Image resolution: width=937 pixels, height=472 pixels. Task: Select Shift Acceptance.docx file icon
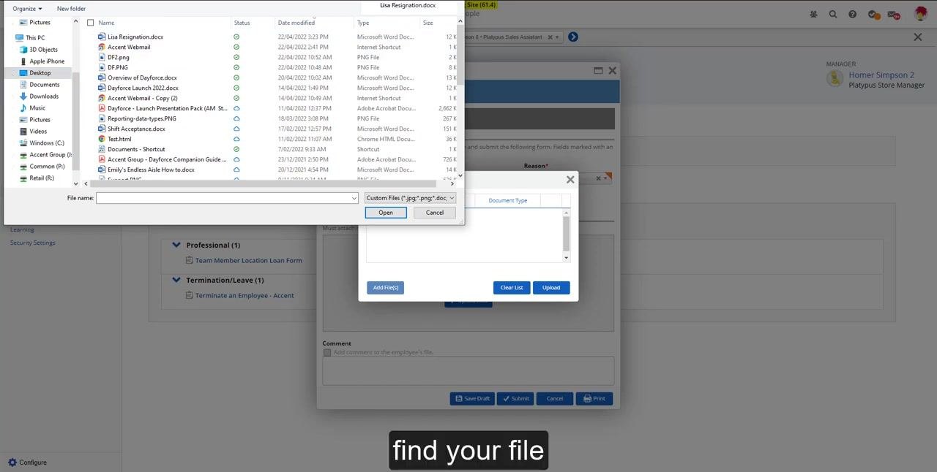[102, 129]
